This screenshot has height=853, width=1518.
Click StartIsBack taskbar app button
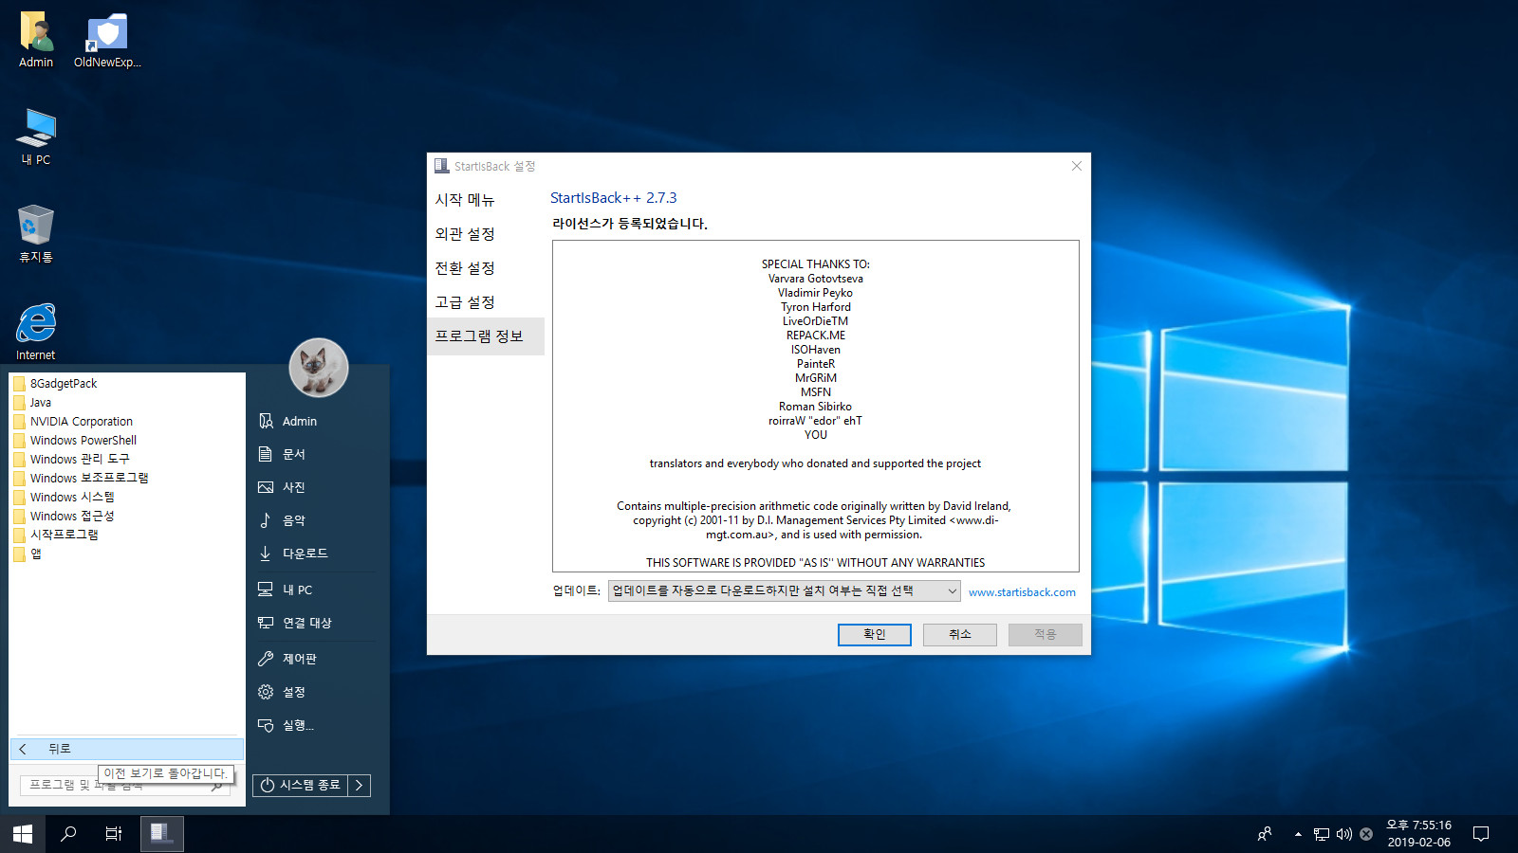coord(162,834)
